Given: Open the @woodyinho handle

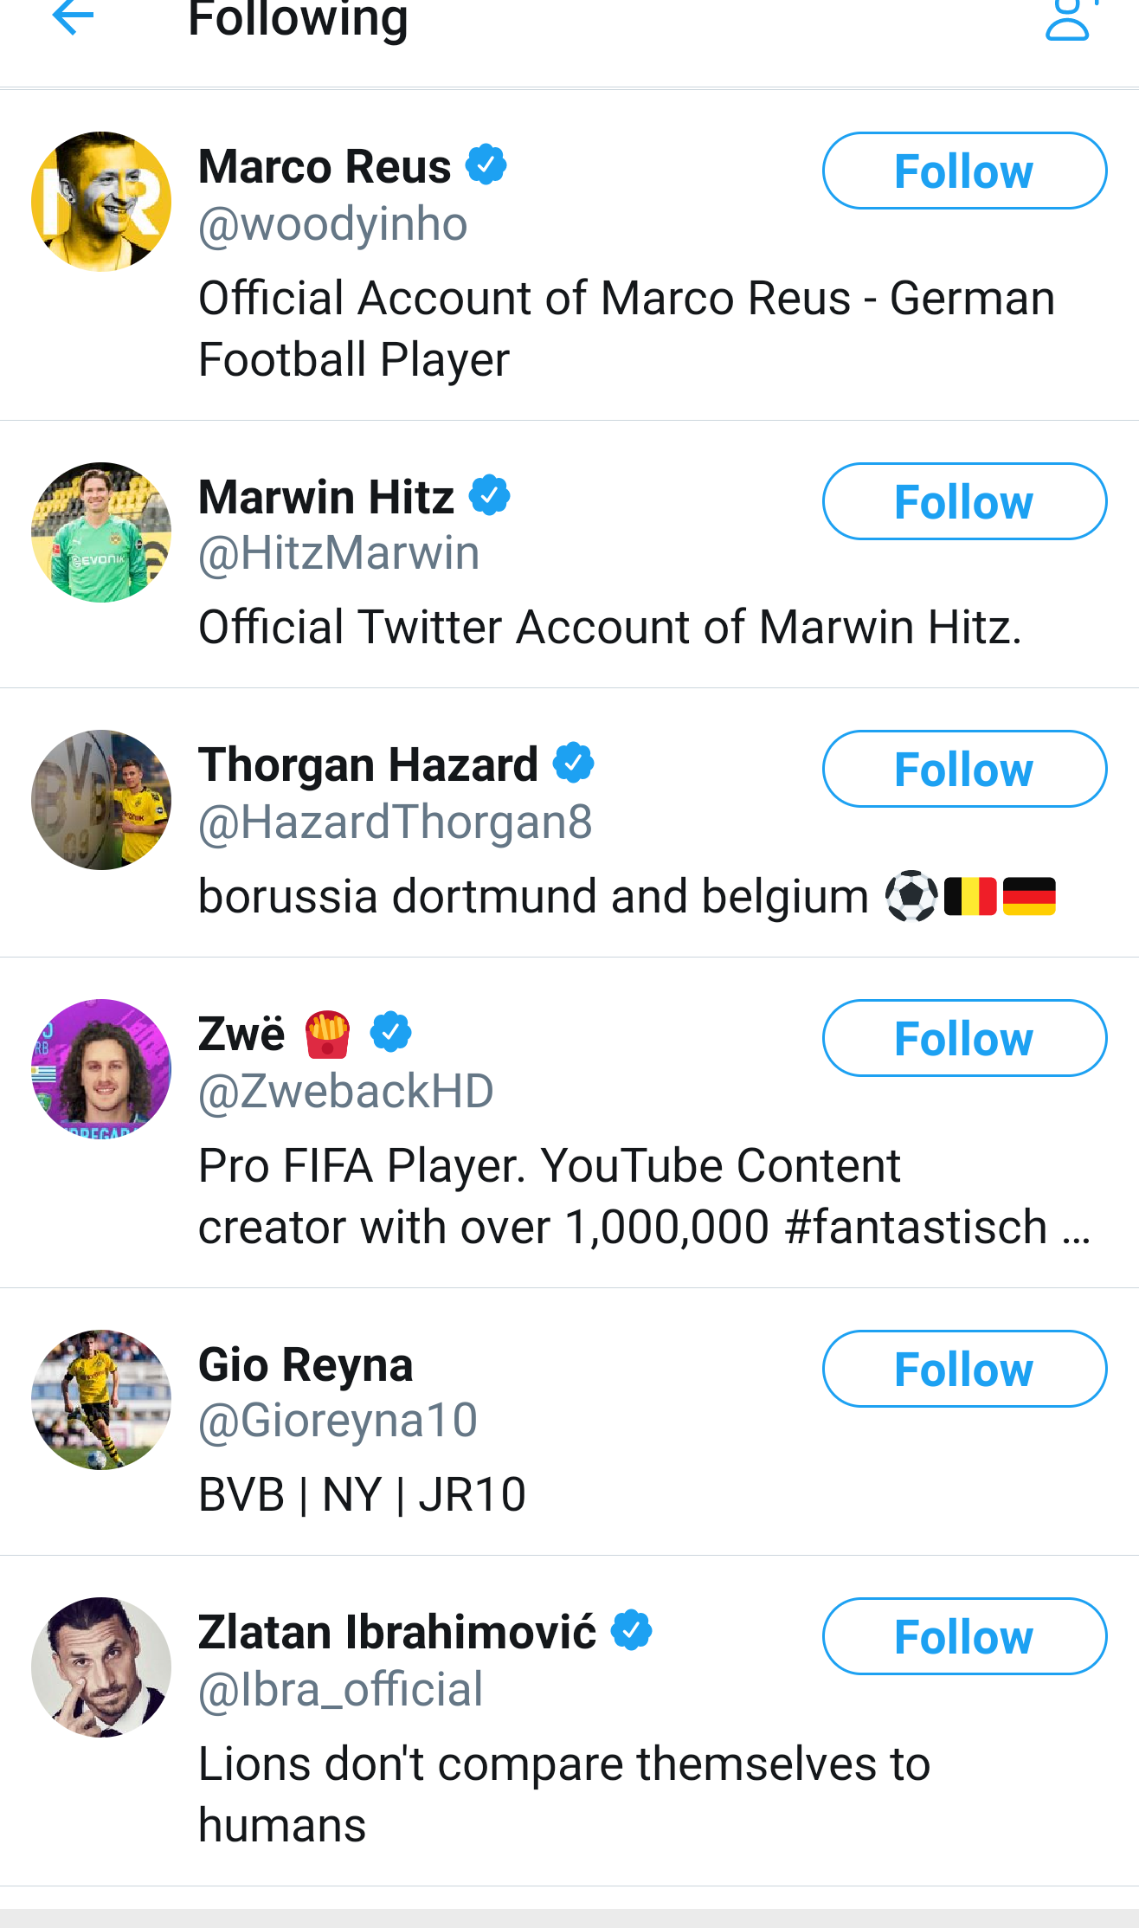Looking at the screenshot, I should 333,224.
